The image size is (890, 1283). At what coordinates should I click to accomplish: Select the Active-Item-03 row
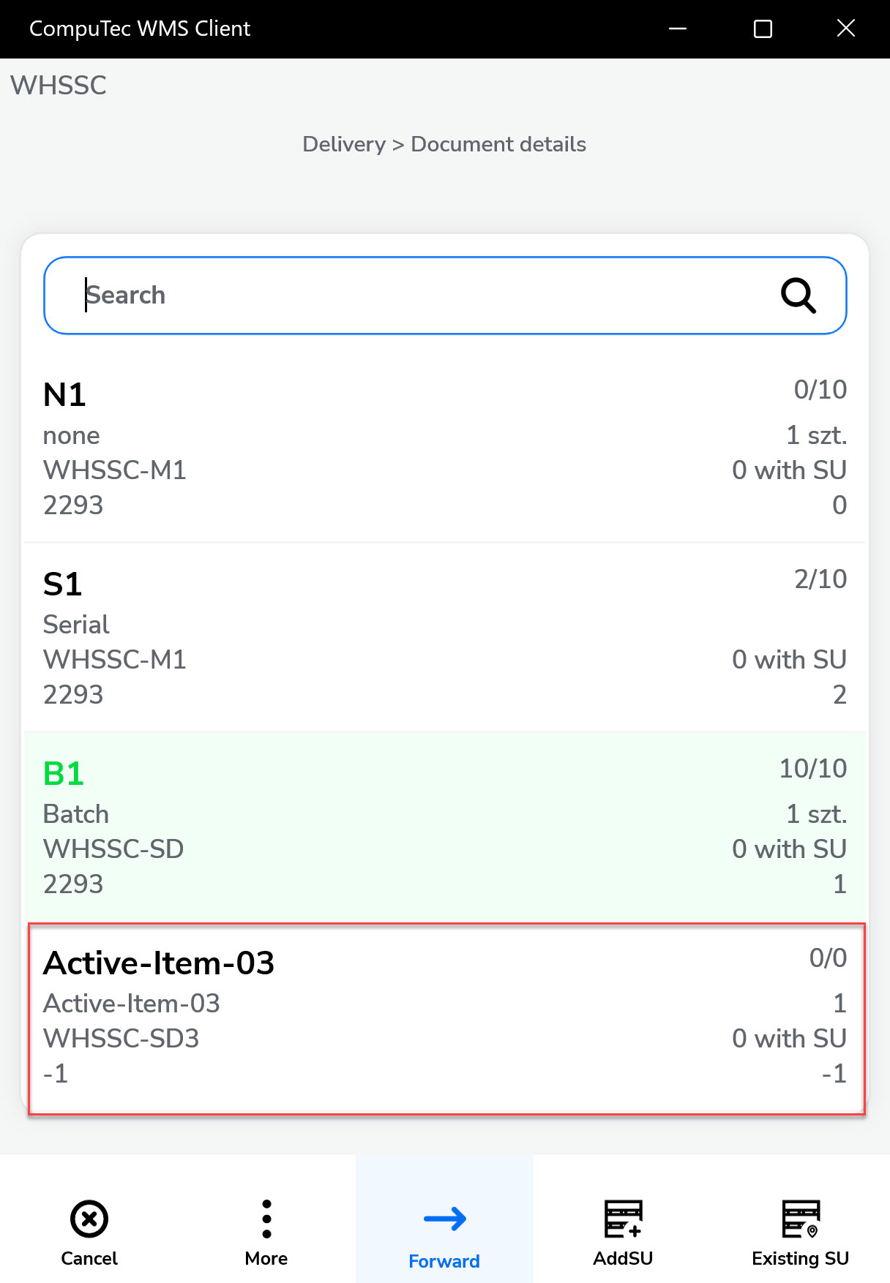click(x=445, y=1018)
